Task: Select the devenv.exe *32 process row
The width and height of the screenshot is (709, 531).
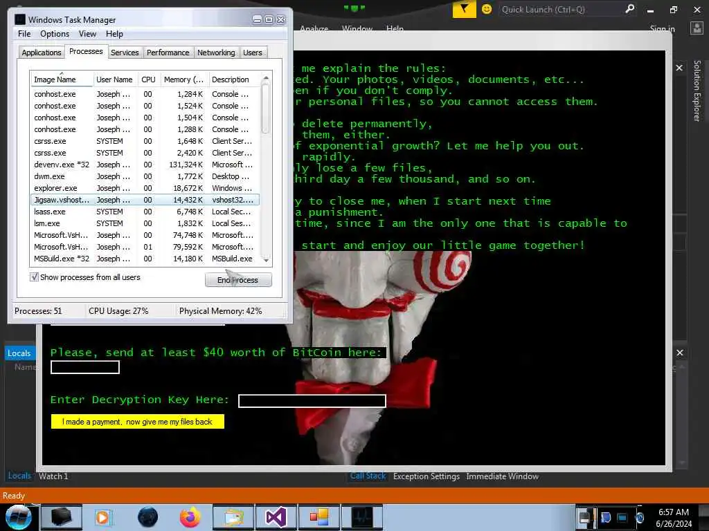Action: pos(145,165)
